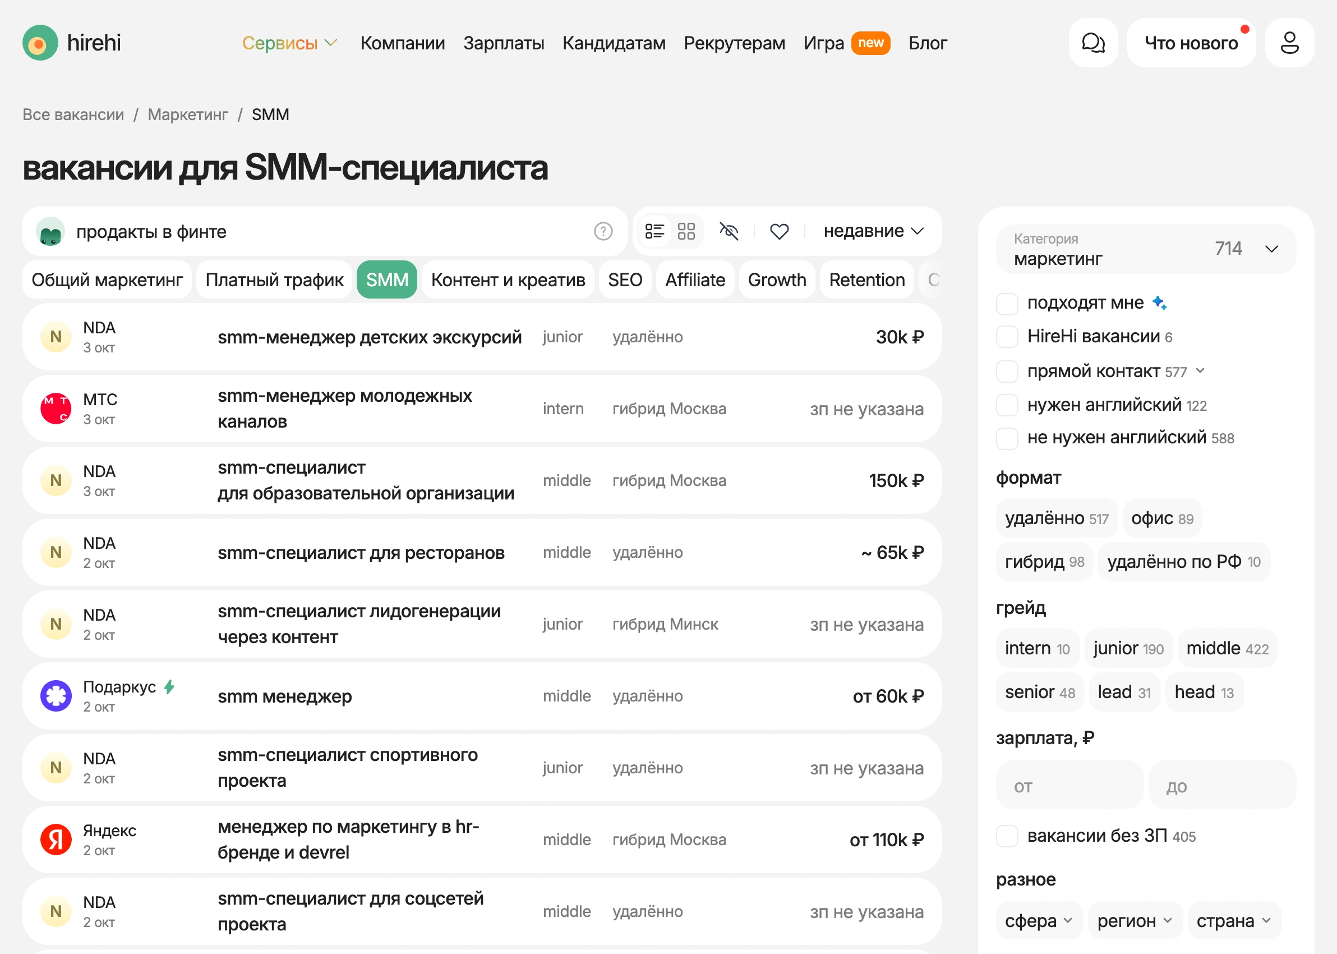Click the Подаркус company logo
Image resolution: width=1337 pixels, height=954 pixels.
point(56,696)
